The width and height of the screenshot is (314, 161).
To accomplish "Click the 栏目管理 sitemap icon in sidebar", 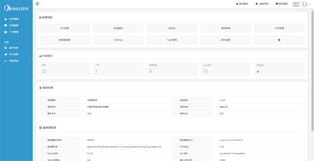I will click(x=5, y=19).
